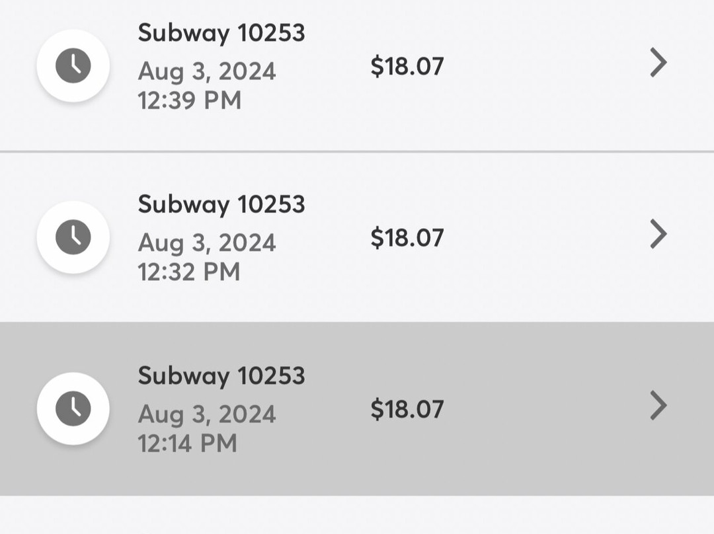The width and height of the screenshot is (714, 534).
Task: Click Aug 3, 2024 date above 12:32 PM
Action: click(x=207, y=243)
